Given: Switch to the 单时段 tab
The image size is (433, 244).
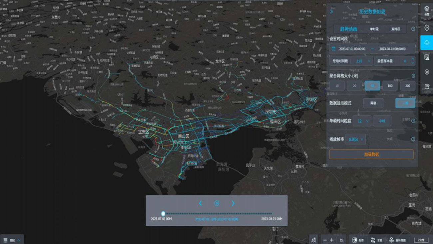Looking at the screenshot, I should (x=374, y=29).
